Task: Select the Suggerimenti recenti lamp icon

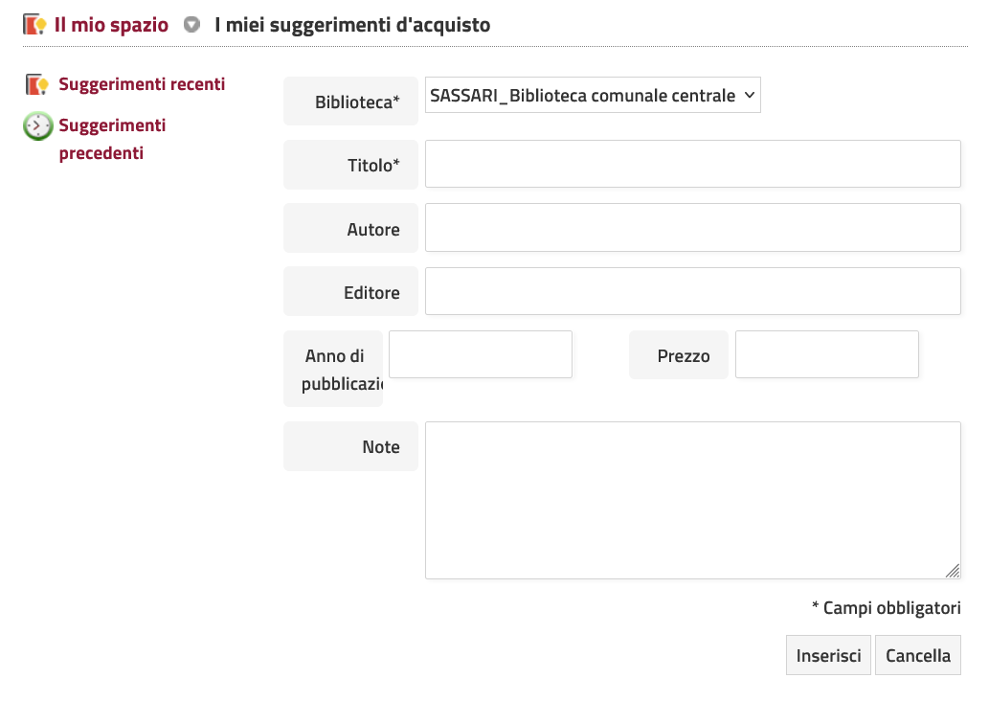Action: pyautogui.click(x=34, y=84)
